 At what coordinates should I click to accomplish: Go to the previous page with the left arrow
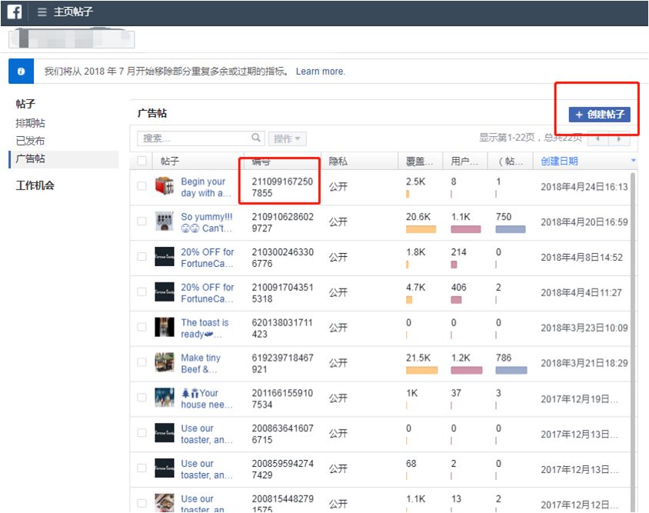(597, 138)
